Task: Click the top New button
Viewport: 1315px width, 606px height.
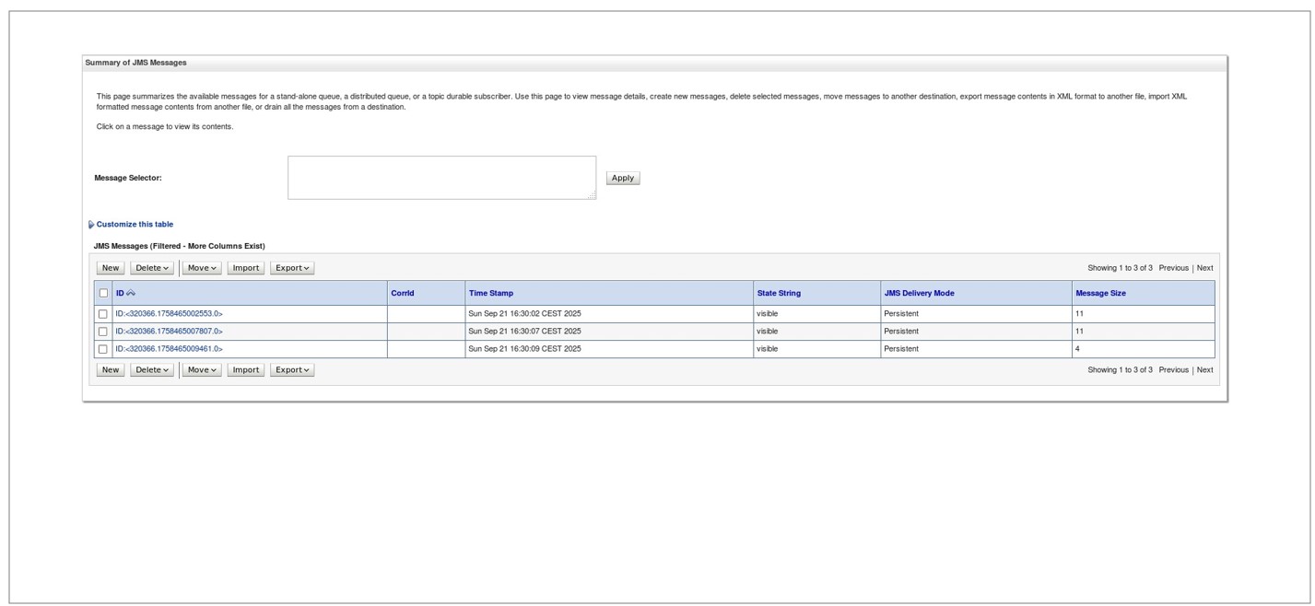Action: click(111, 268)
